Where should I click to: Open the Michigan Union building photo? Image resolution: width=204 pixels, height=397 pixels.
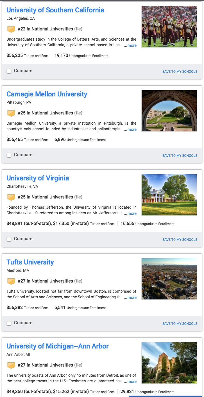click(x=169, y=363)
